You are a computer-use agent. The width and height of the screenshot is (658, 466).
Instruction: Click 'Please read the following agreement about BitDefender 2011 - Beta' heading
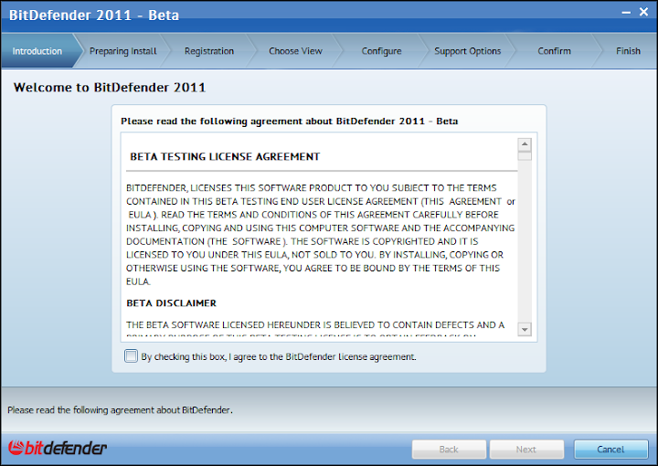[x=289, y=122]
